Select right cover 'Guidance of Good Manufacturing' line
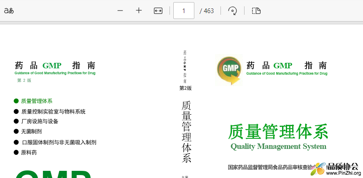 pyautogui.click(x=287, y=74)
